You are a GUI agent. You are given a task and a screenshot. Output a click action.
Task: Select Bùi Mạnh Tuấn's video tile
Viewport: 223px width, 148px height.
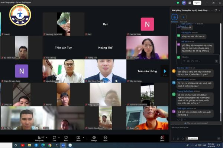coord(22,48)
